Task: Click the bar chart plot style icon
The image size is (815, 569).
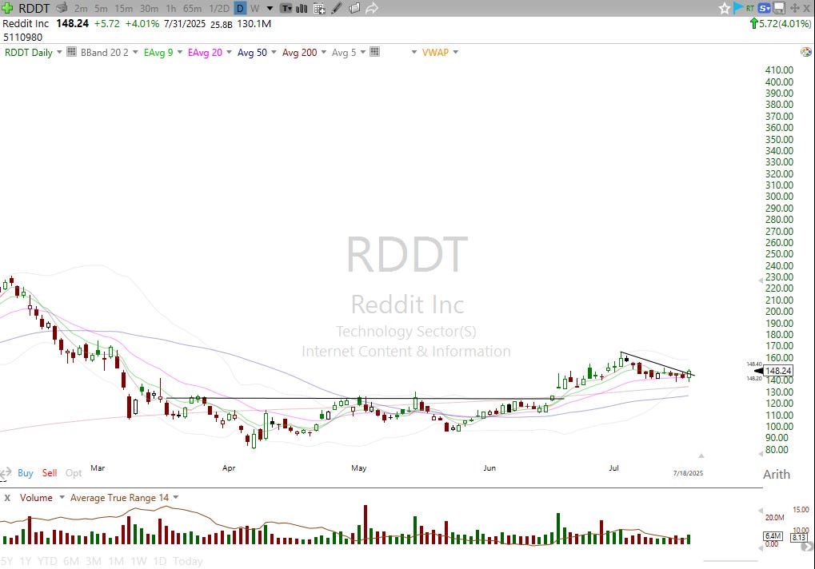Action: (302, 8)
